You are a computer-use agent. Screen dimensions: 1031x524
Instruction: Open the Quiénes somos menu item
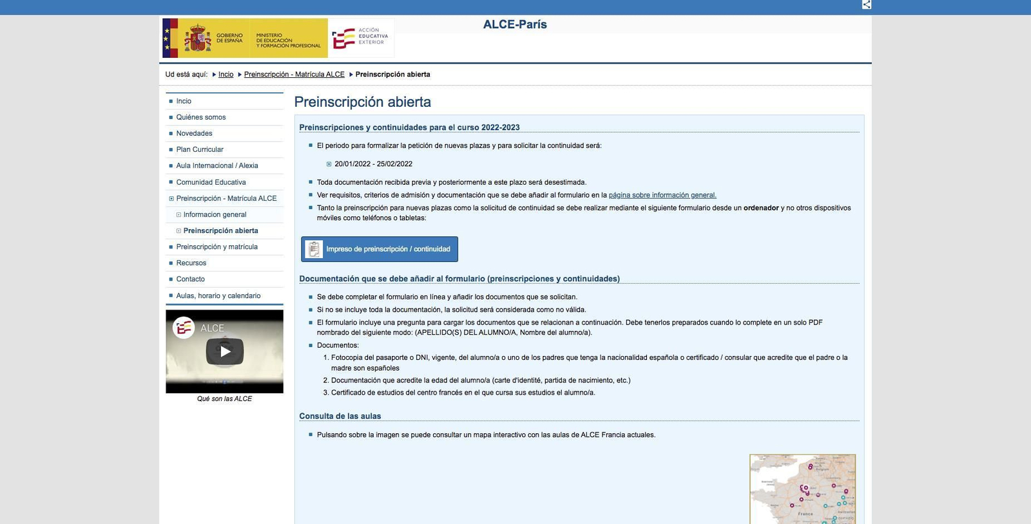click(x=201, y=117)
